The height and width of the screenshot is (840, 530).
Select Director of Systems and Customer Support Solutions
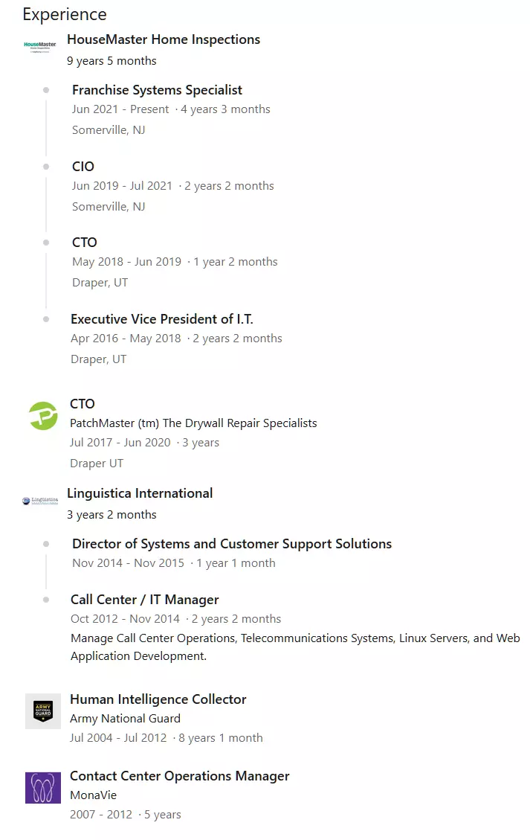232,544
